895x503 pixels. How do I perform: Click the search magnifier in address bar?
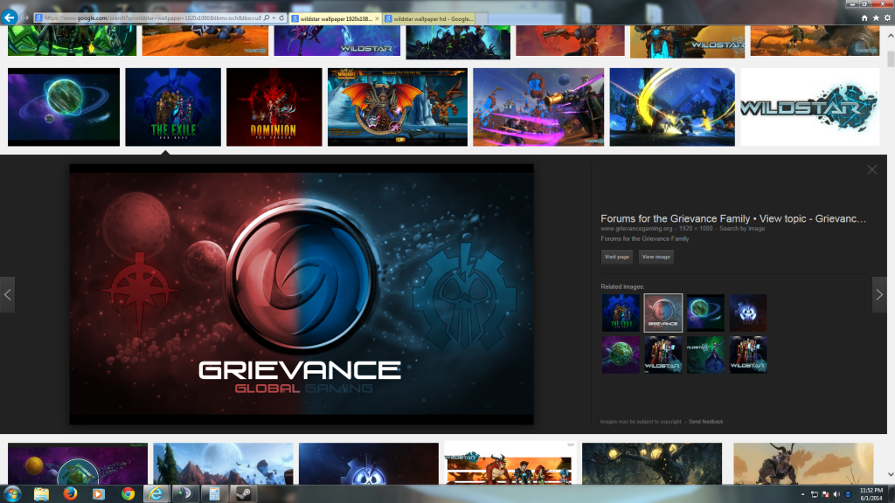(267, 18)
